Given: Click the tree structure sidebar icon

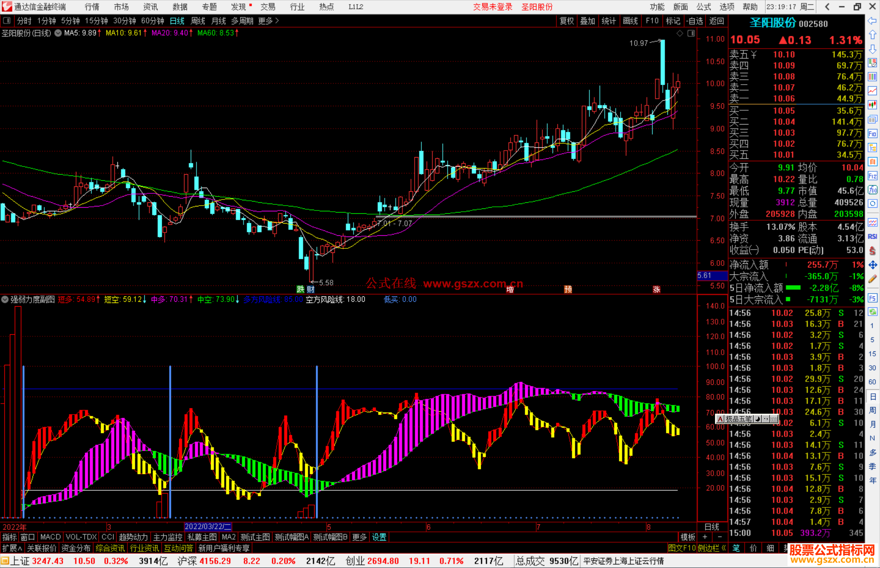Looking at the screenshot, I should pos(872,147).
